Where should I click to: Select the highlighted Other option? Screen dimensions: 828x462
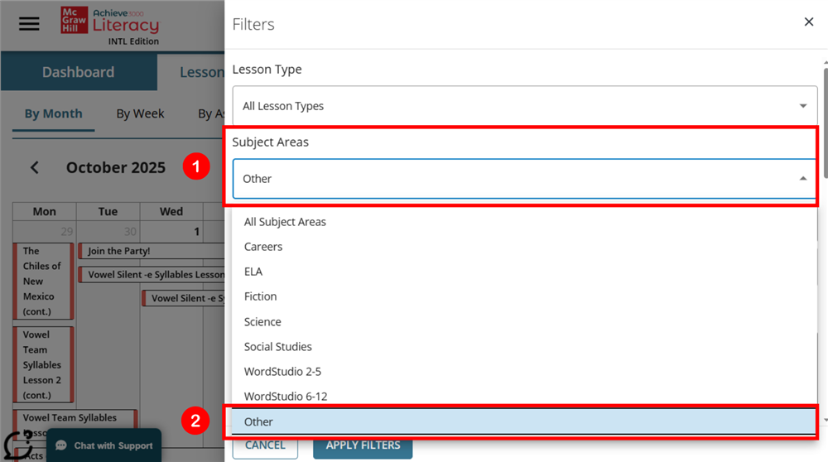258,421
